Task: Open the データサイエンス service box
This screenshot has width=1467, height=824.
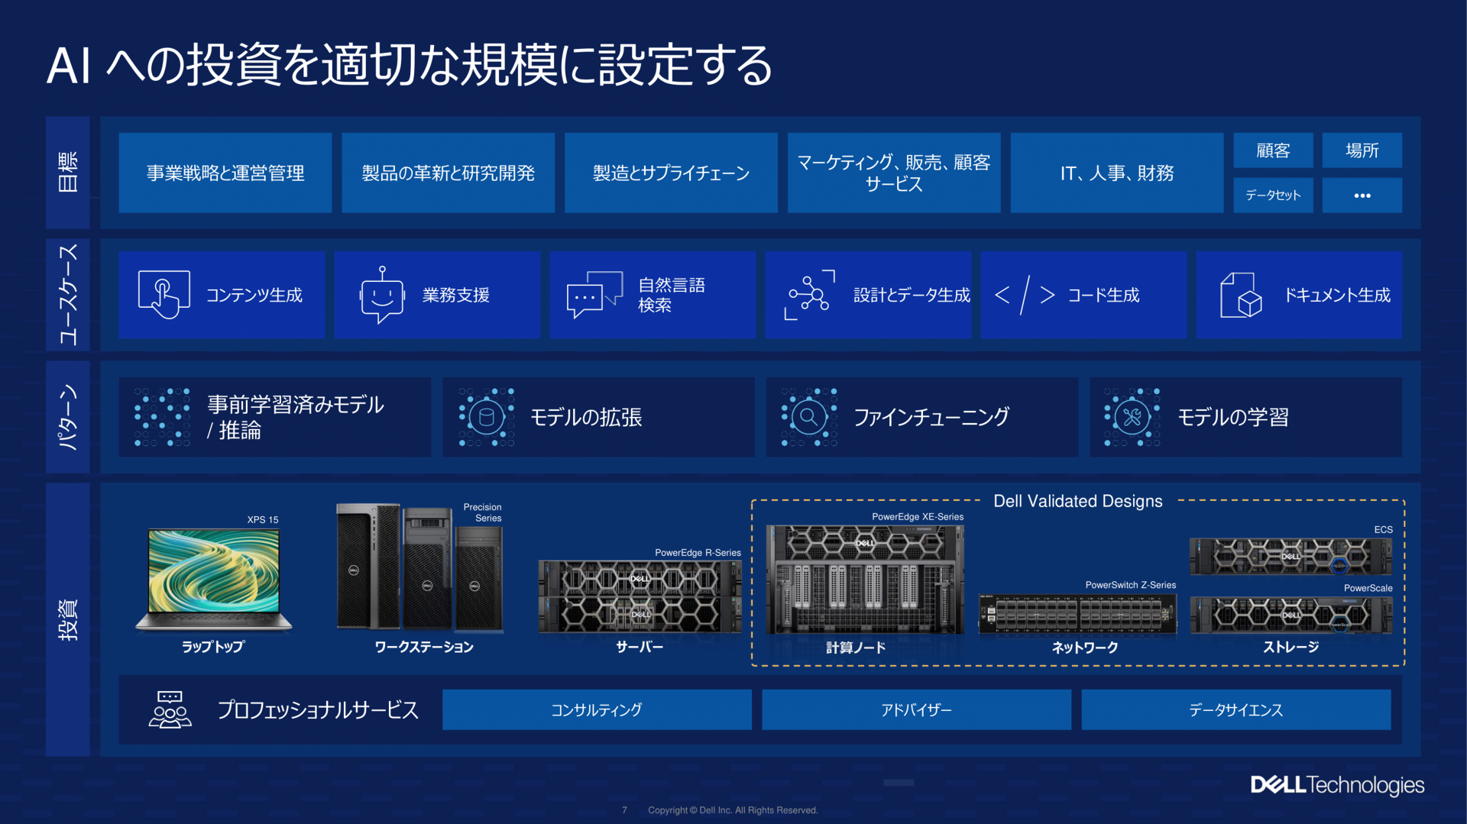Action: [1235, 709]
